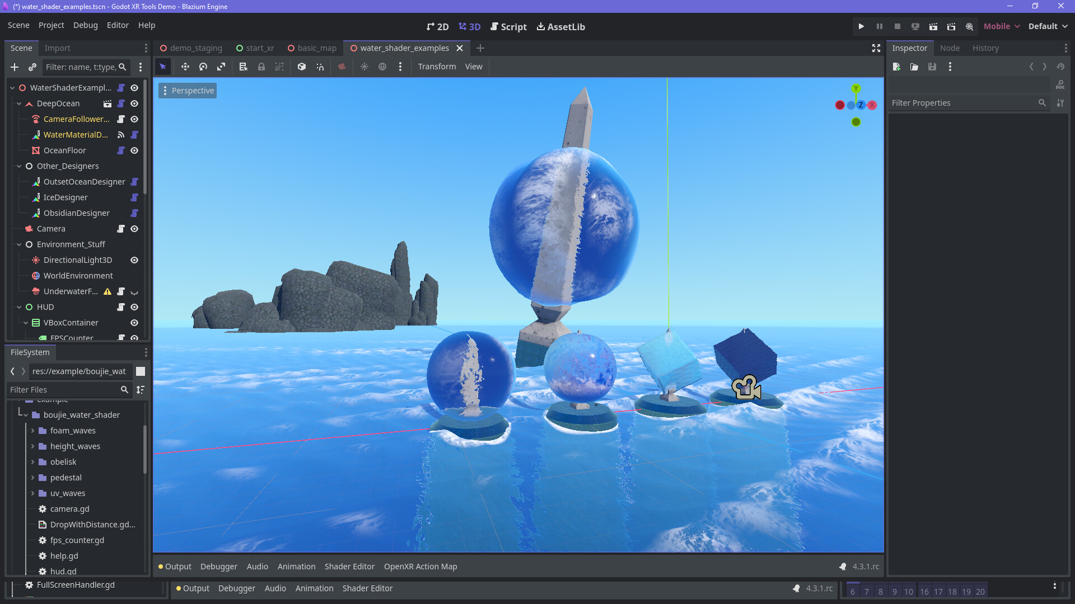
Task: Click the Play scene button
Action: coord(933,26)
